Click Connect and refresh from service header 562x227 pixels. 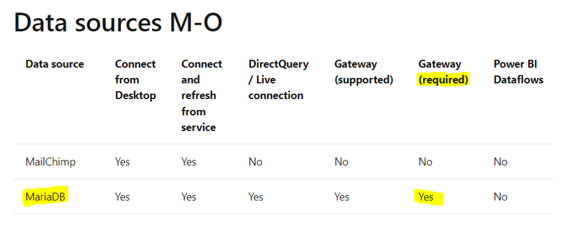[x=202, y=95]
